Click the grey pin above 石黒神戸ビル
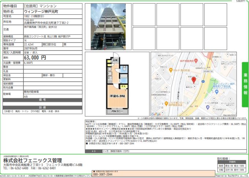249x178 pixels. pyautogui.click(x=201, y=64)
